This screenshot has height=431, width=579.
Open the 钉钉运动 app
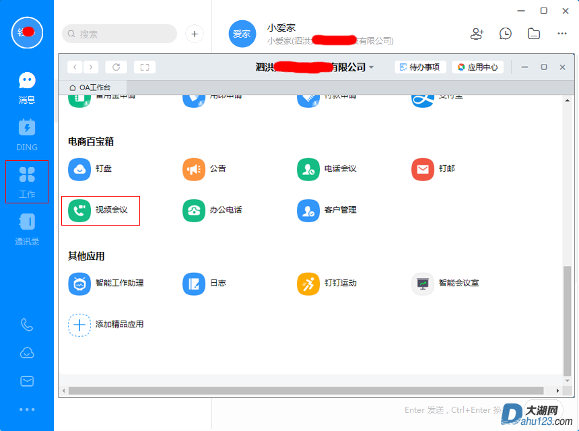coord(327,284)
